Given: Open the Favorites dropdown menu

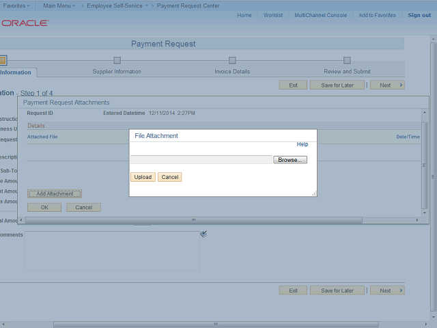Looking at the screenshot, I should click(16, 5).
